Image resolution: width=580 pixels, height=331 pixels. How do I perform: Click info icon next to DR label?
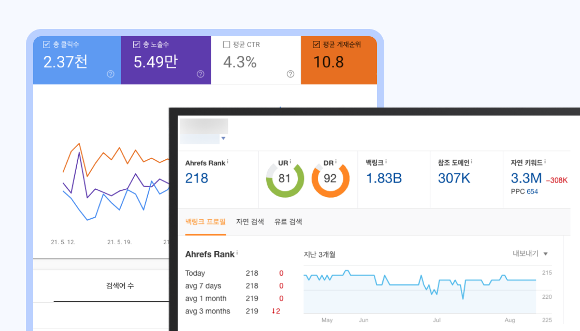tap(336, 162)
